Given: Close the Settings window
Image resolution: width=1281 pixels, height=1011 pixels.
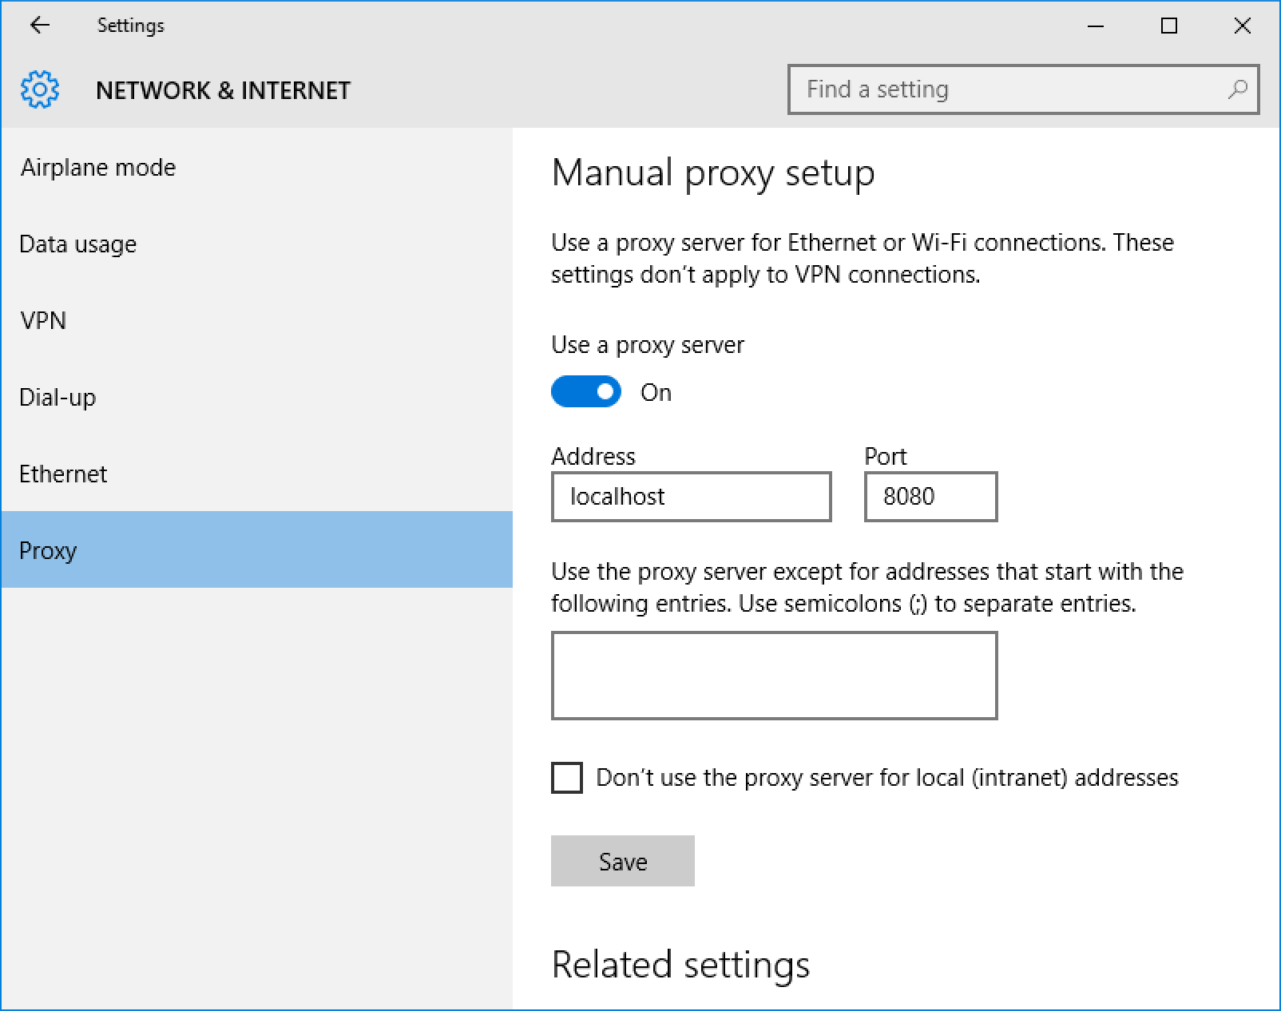Looking at the screenshot, I should [1242, 26].
